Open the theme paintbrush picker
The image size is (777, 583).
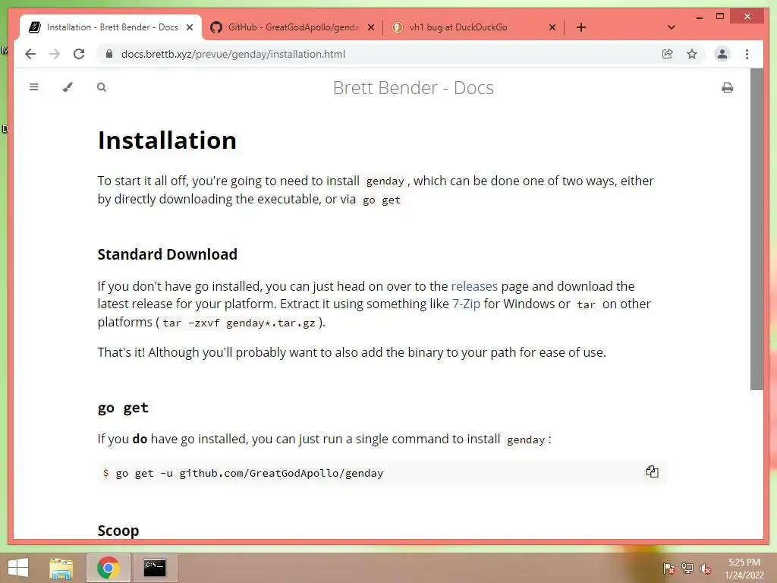point(68,87)
